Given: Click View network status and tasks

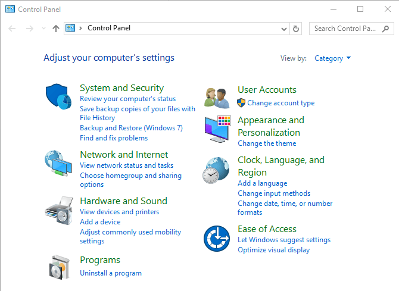Looking at the screenshot, I should pyautogui.click(x=126, y=165).
